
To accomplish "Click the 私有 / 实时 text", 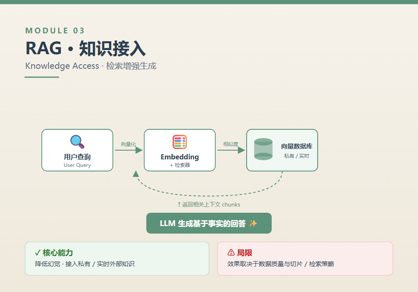I will [297, 156].
